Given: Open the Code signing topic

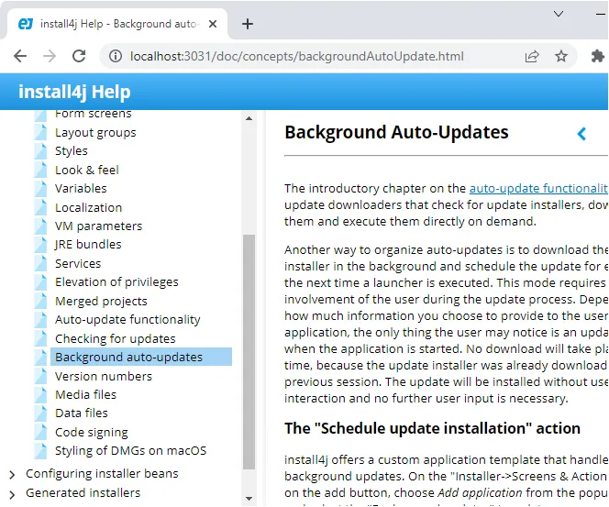Looking at the screenshot, I should click(92, 432).
